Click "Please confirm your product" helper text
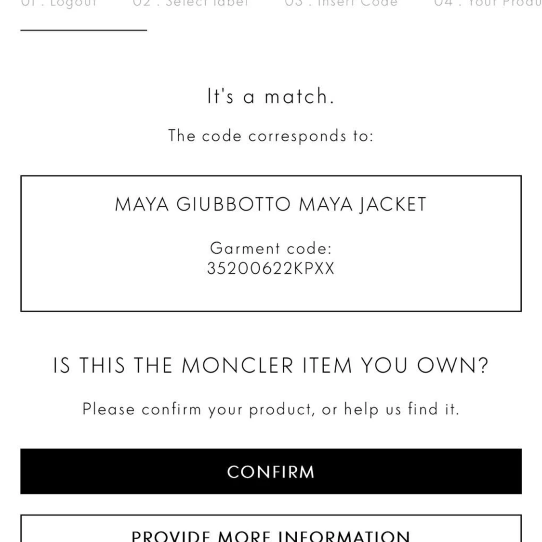This screenshot has width=542, height=542. tap(271, 409)
